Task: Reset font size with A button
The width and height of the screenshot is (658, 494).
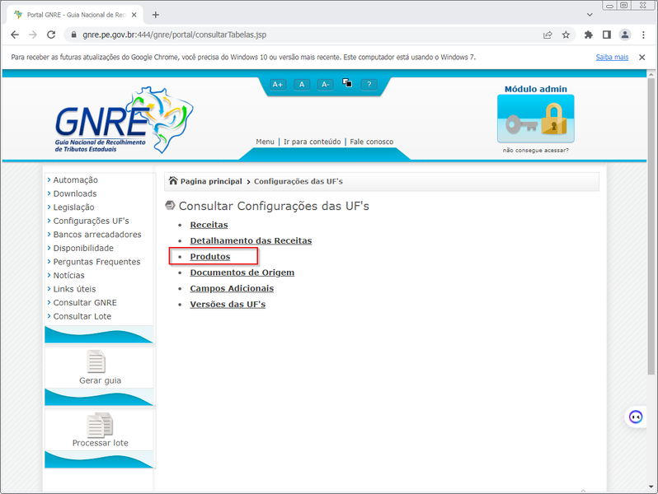Action: point(302,84)
